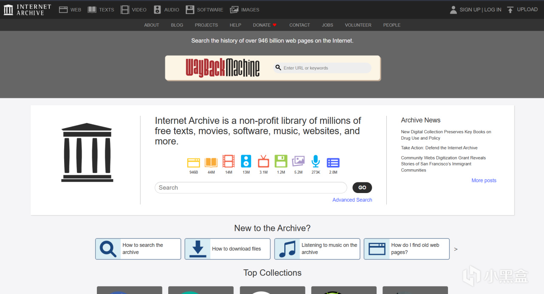Screen dimensions: 544x294
Task: Open the DONATE page
Action: pos(262,25)
